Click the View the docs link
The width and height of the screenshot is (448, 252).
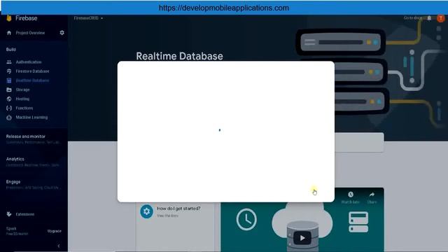click(x=167, y=216)
